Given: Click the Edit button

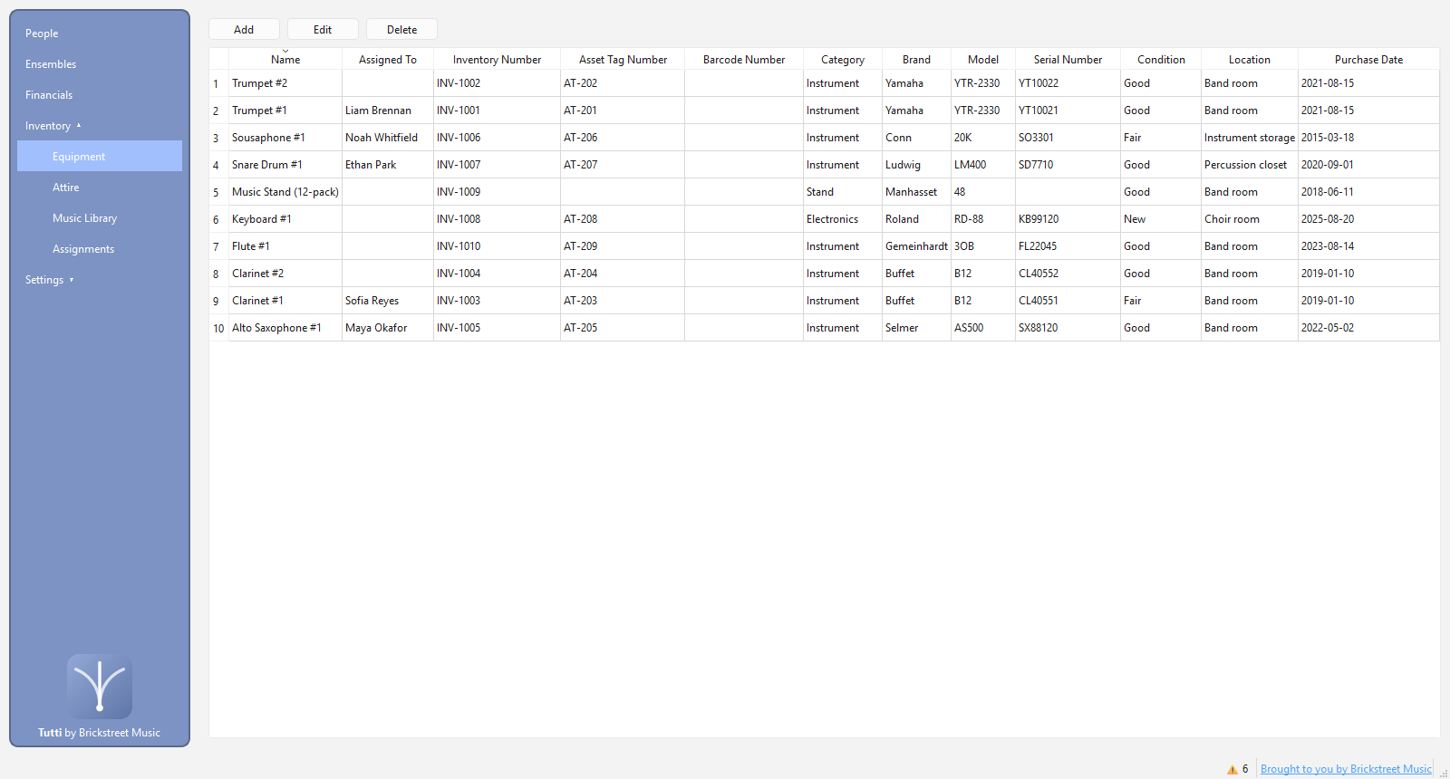Looking at the screenshot, I should 323,30.
